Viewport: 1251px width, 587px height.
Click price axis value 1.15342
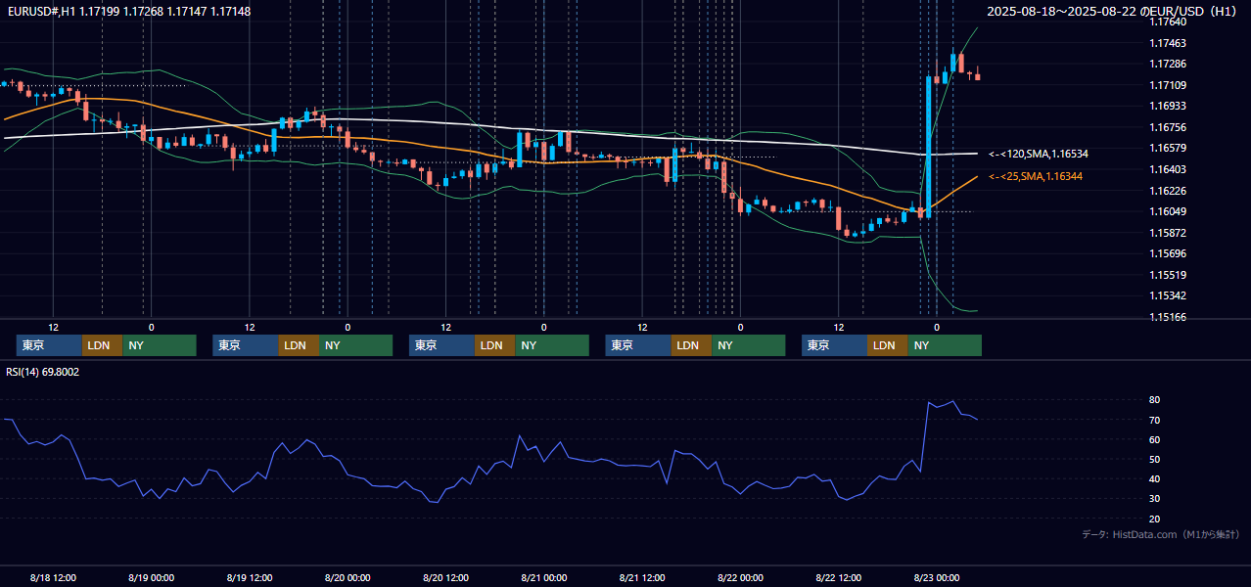(1168, 295)
